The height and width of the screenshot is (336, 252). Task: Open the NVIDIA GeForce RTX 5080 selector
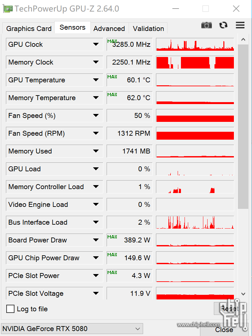click(72, 329)
